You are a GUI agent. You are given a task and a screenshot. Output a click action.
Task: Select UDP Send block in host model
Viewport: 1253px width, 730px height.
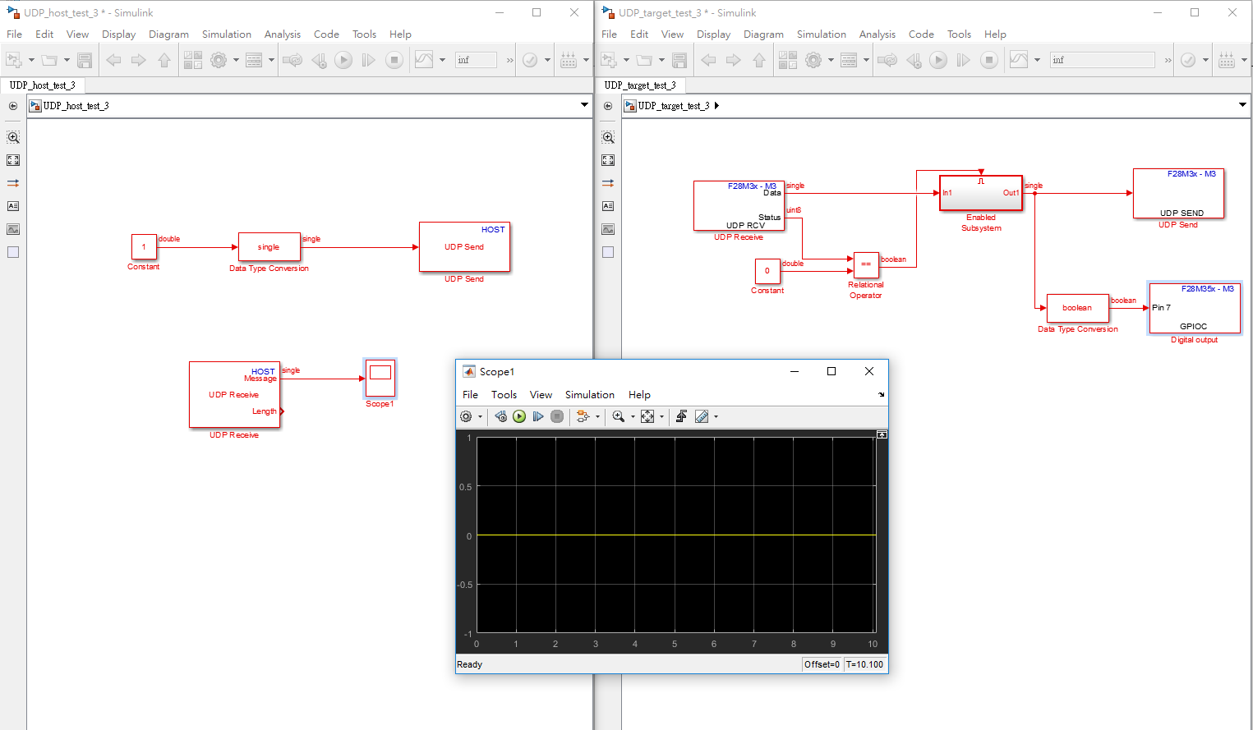(x=464, y=246)
